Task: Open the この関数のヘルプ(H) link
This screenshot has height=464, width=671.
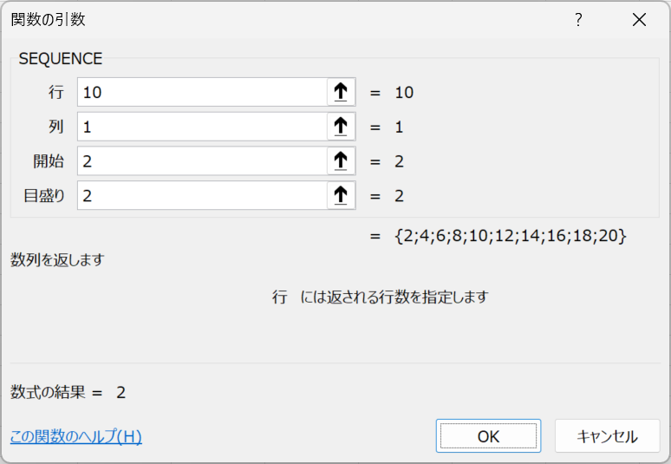Action: click(76, 436)
